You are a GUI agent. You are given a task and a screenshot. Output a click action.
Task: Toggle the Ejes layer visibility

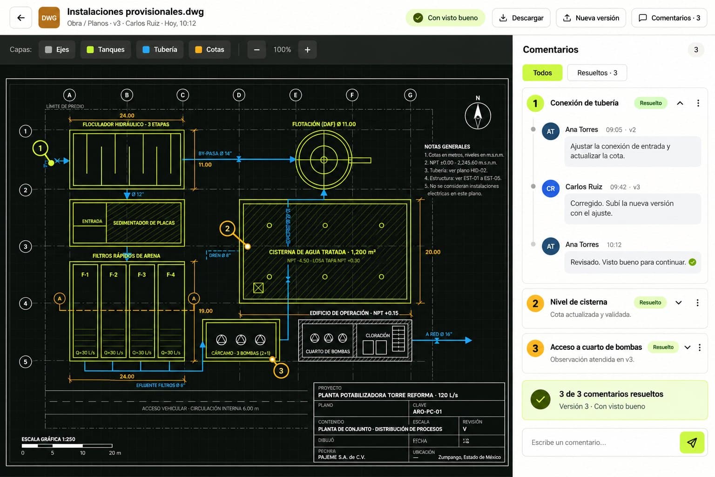pyautogui.click(x=57, y=49)
